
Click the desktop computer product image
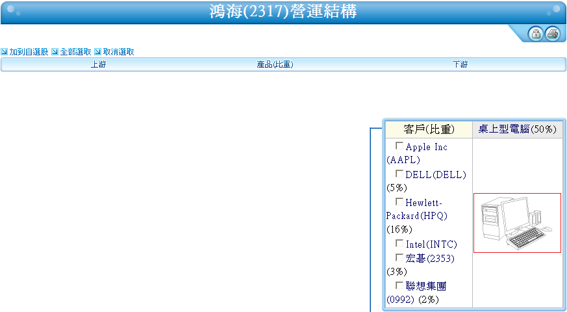coord(517,222)
